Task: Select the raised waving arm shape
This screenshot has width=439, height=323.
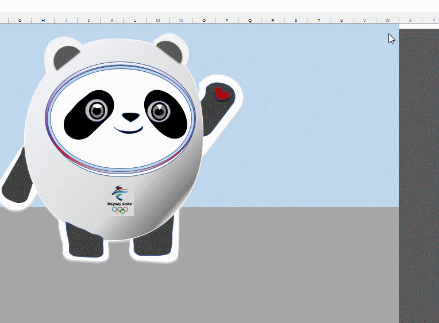Action: [218, 108]
